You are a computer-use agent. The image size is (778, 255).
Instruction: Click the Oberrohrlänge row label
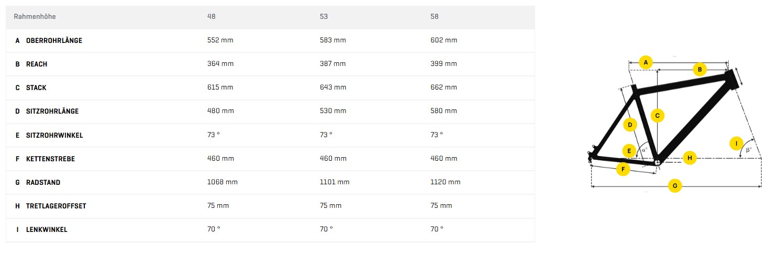click(x=54, y=41)
